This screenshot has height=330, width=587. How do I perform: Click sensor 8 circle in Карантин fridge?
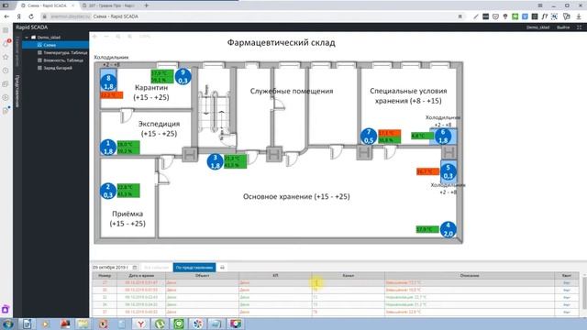108,82
